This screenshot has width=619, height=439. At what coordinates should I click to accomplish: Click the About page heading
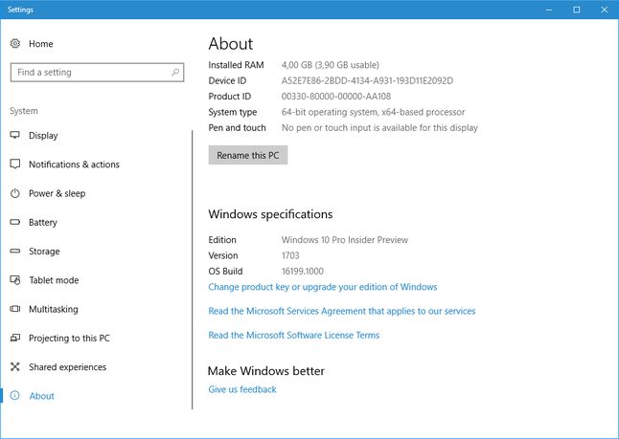click(231, 44)
